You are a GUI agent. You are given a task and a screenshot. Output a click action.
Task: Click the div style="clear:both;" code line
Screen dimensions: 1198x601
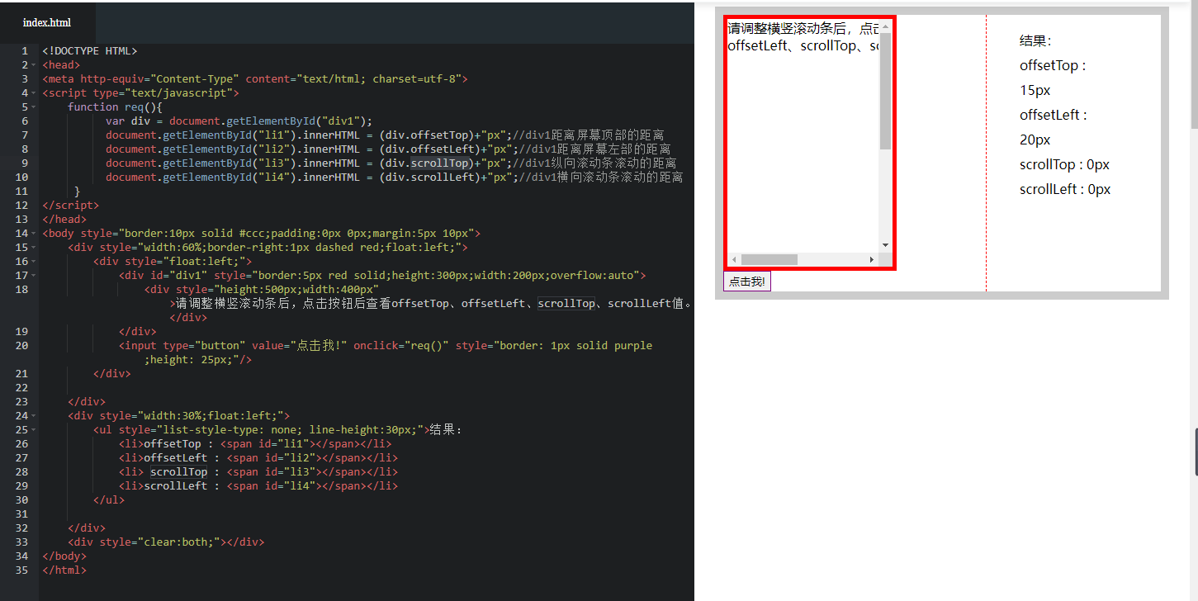click(166, 542)
